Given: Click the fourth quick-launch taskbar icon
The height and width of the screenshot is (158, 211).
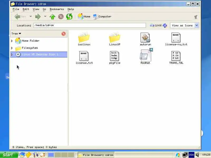Looking at the screenshot, I should tap(42, 155).
